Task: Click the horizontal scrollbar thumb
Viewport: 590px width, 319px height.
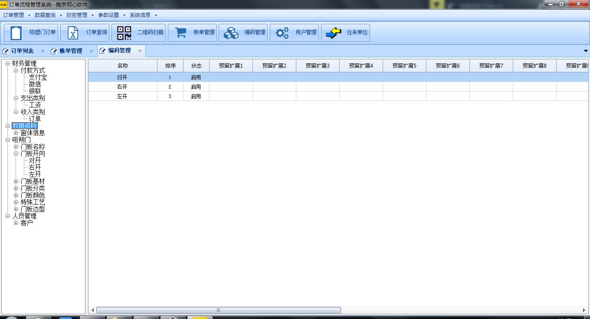Action: 218,310
